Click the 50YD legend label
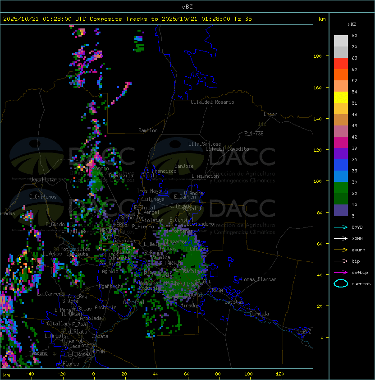The width and height of the screenshot is (375, 380). pyautogui.click(x=357, y=227)
